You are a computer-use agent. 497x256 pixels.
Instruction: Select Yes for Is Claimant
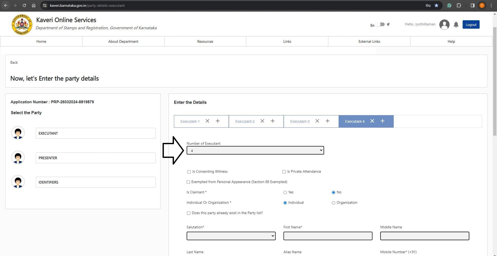(285, 192)
